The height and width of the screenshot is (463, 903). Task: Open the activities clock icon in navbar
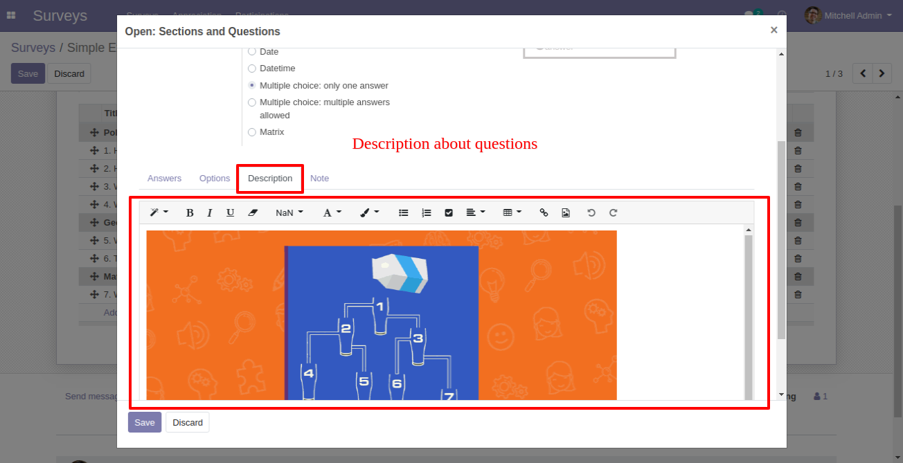[x=782, y=15]
